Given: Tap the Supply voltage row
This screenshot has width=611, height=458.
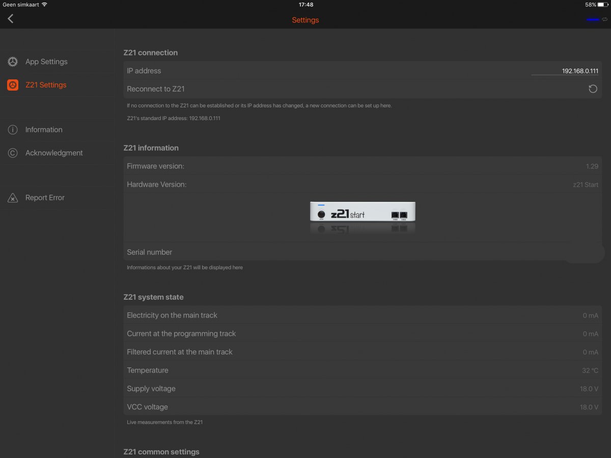Looking at the screenshot, I should click(x=363, y=389).
